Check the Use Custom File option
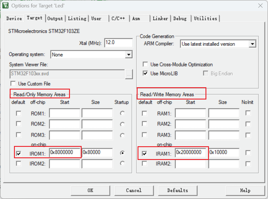This screenshot has height=199, width=268. click(13, 84)
